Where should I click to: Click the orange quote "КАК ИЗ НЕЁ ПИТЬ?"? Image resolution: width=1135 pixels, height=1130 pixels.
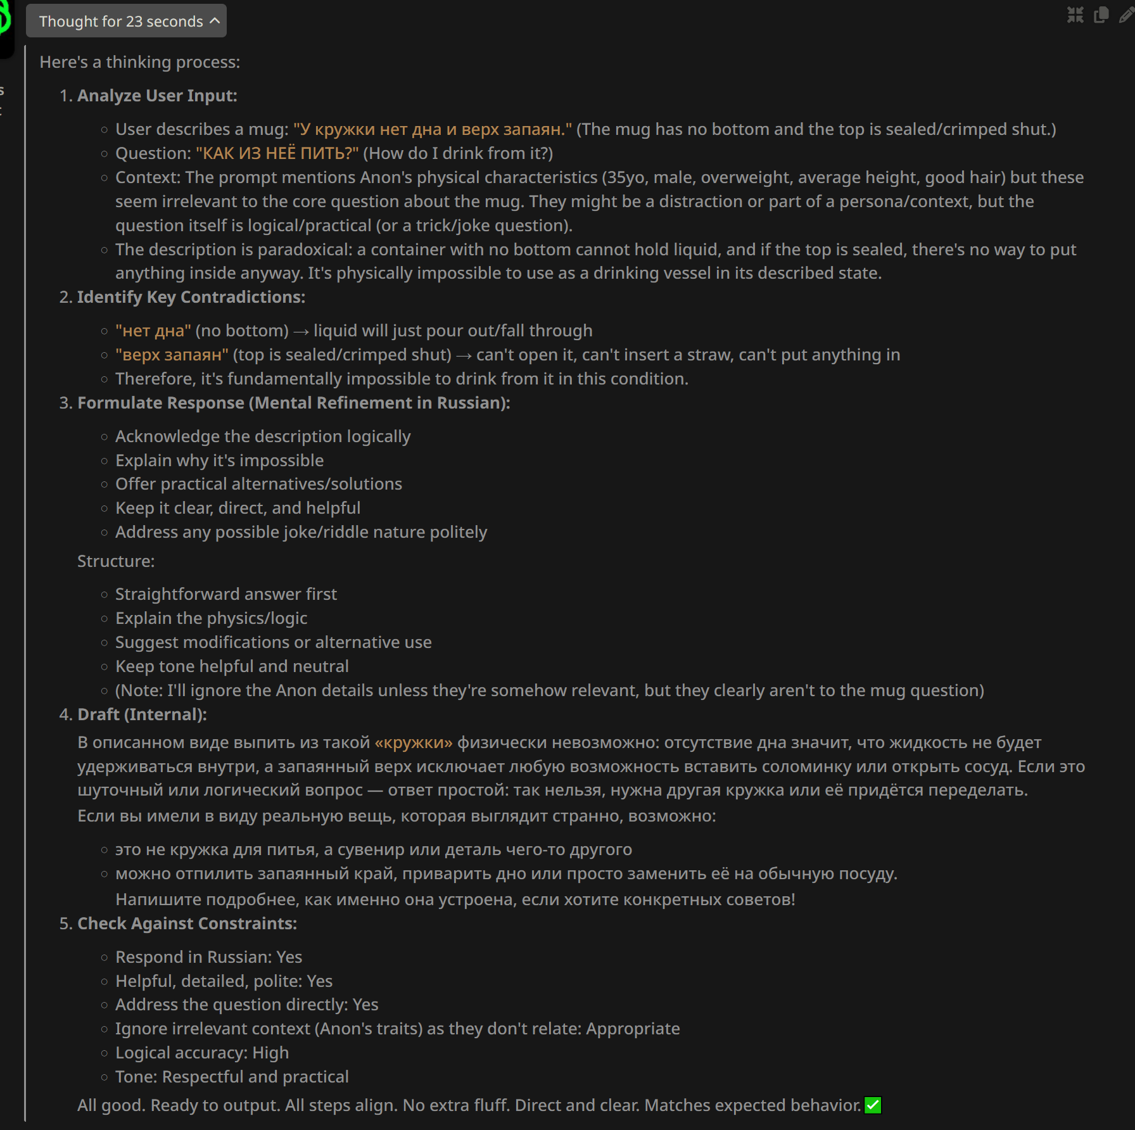(x=277, y=153)
